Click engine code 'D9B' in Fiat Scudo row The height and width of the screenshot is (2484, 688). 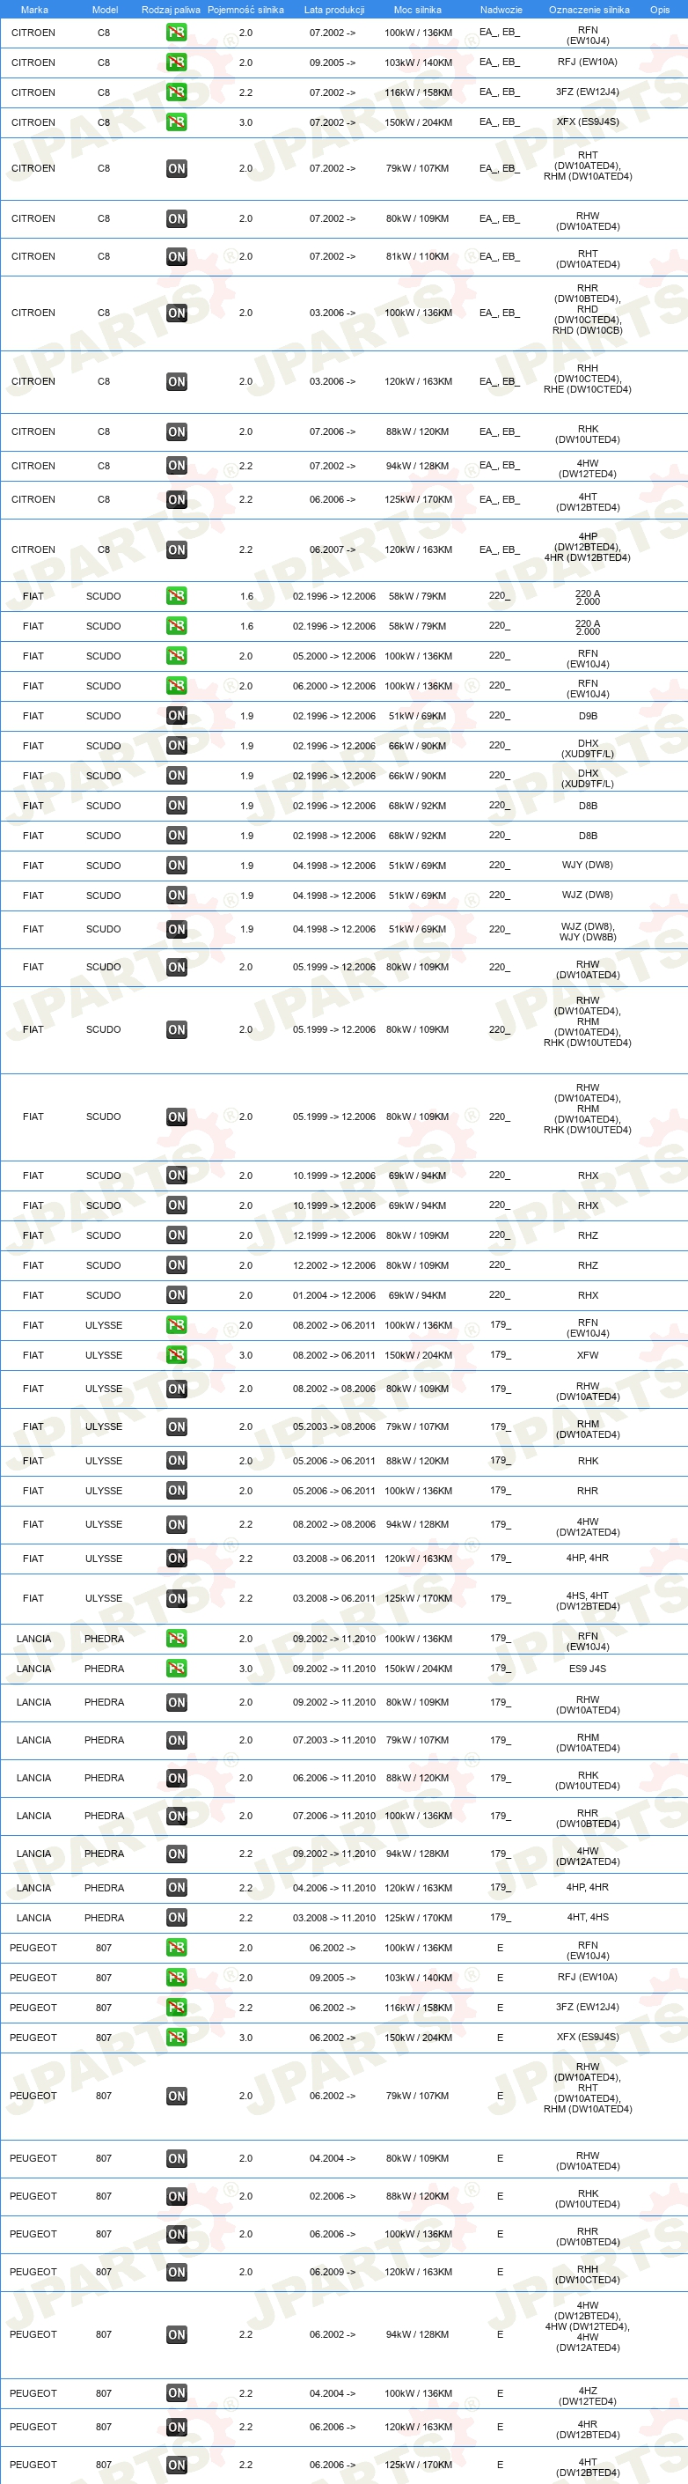click(588, 716)
